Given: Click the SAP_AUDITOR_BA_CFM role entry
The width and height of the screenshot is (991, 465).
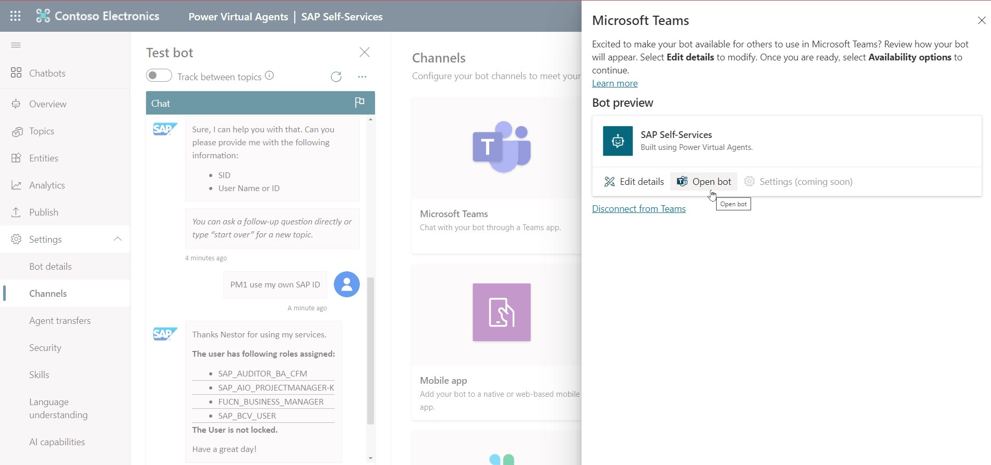Looking at the screenshot, I should tap(262, 374).
